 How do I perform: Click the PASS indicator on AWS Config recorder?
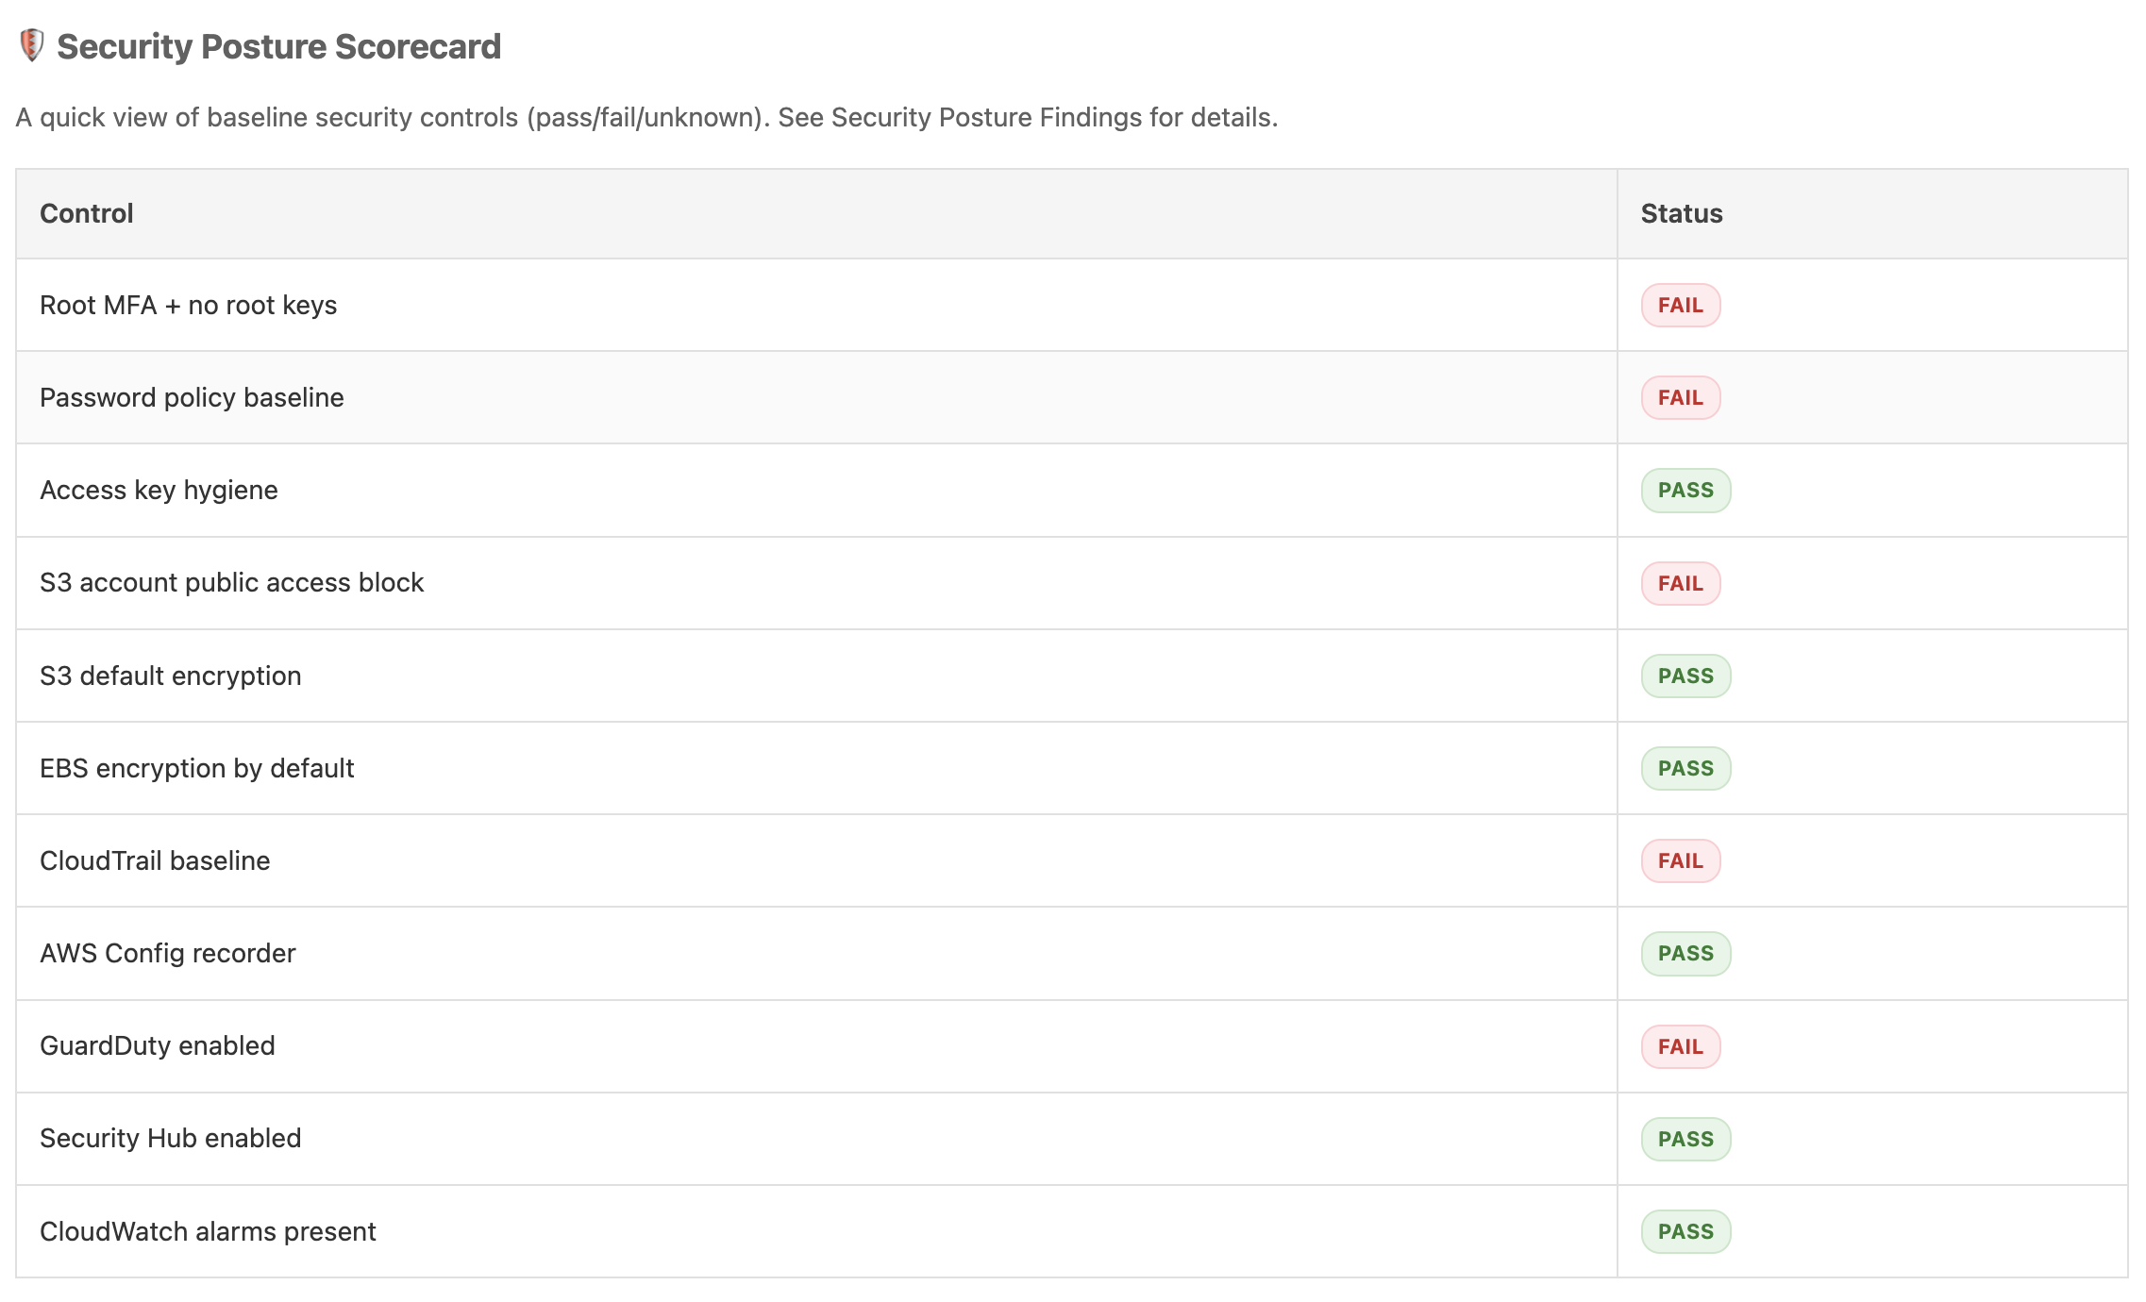[x=1685, y=953]
